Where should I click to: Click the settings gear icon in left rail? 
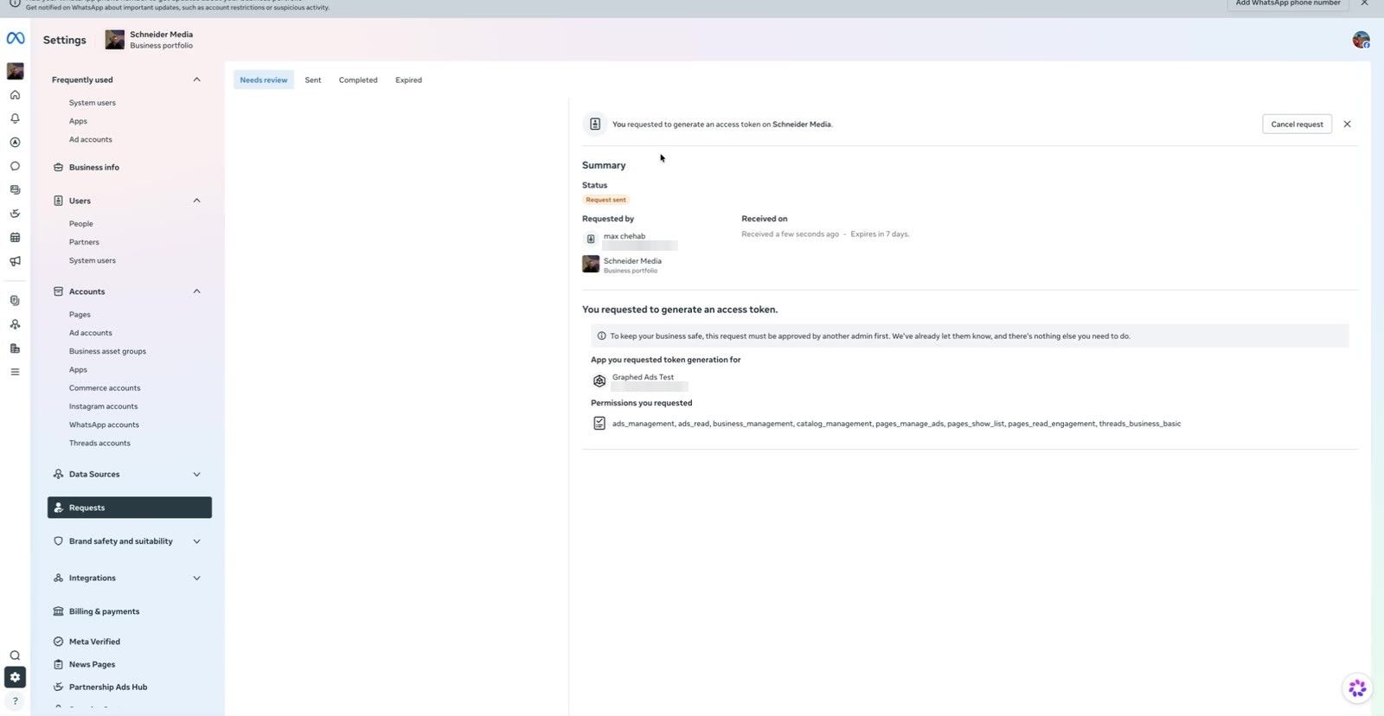click(x=15, y=677)
